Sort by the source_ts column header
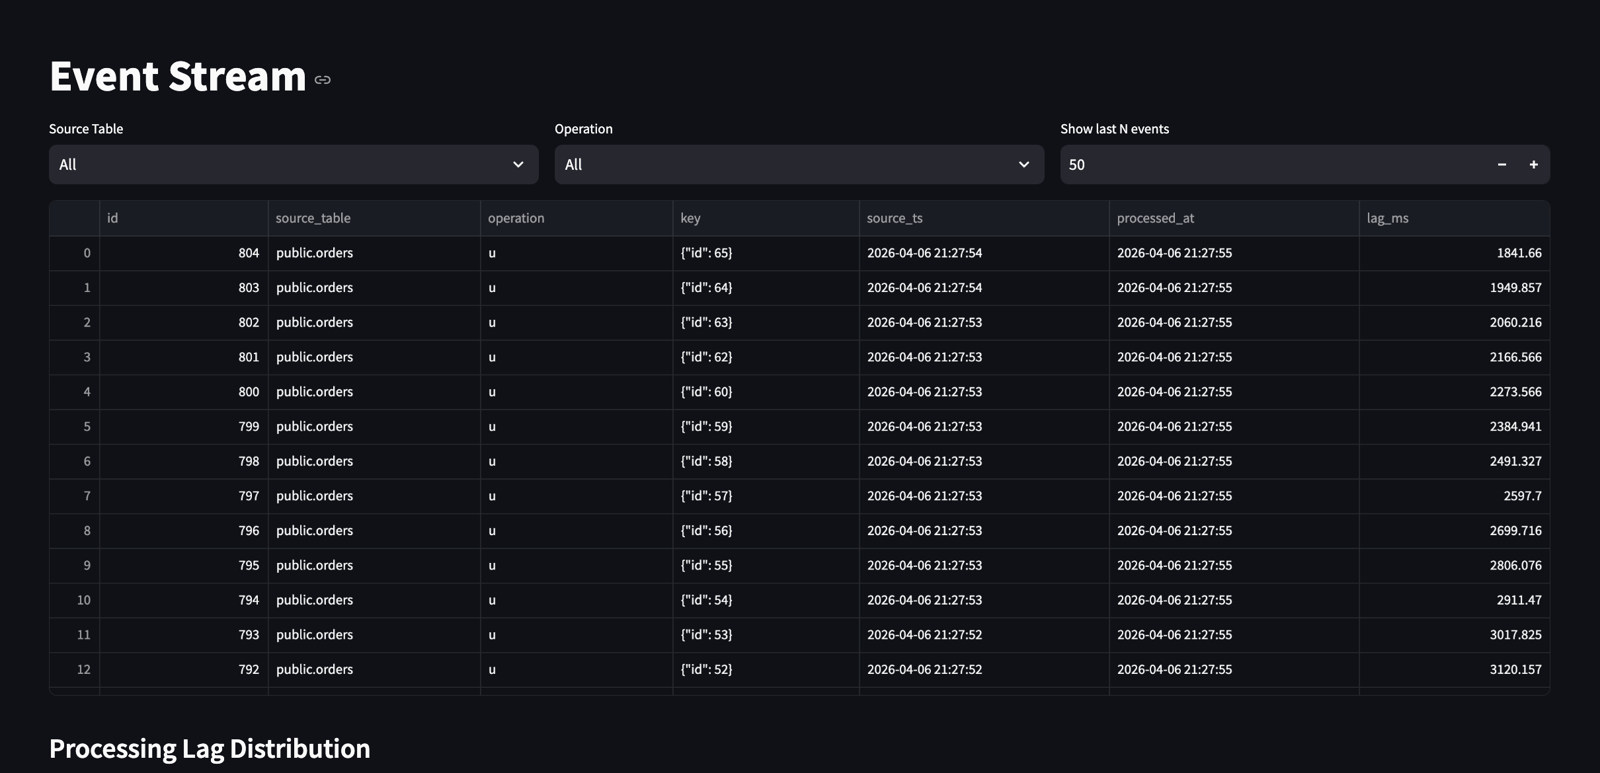Image resolution: width=1600 pixels, height=773 pixels. click(x=984, y=218)
